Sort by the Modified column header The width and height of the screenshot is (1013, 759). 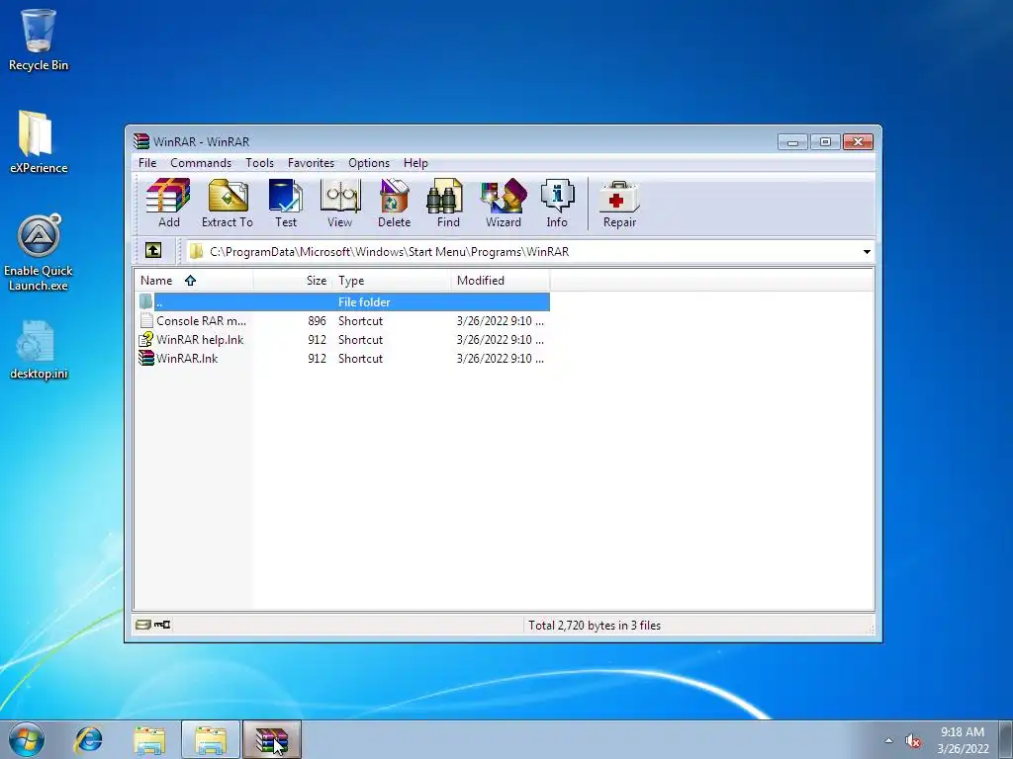500,280
